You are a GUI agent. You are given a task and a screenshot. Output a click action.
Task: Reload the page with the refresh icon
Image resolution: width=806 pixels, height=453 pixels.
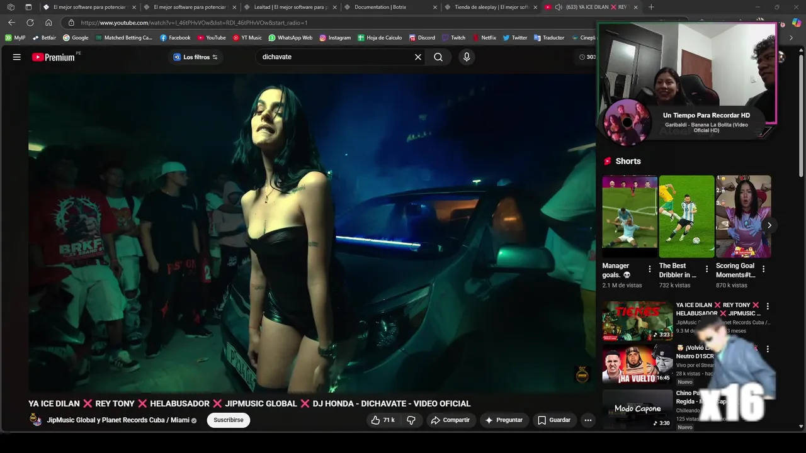30,23
